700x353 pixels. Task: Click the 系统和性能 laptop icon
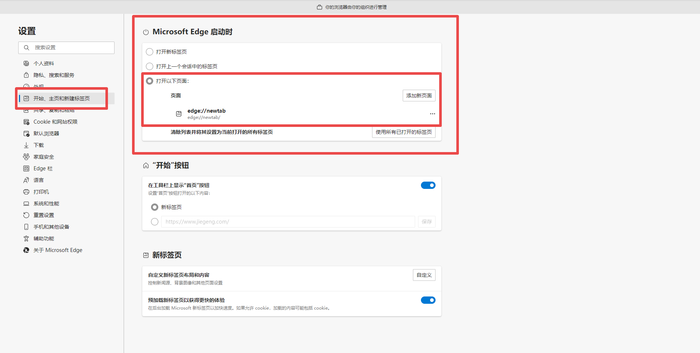[26, 203]
